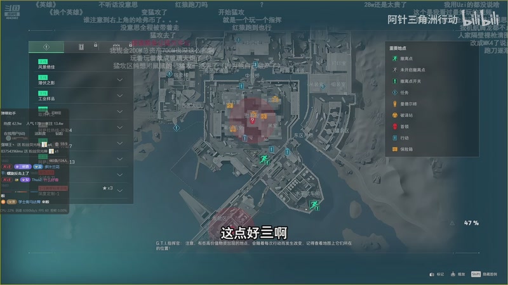Click the G.T.I.指挥官 tip message text
The height and width of the screenshot is (285, 508).
pyautogui.click(x=253, y=246)
